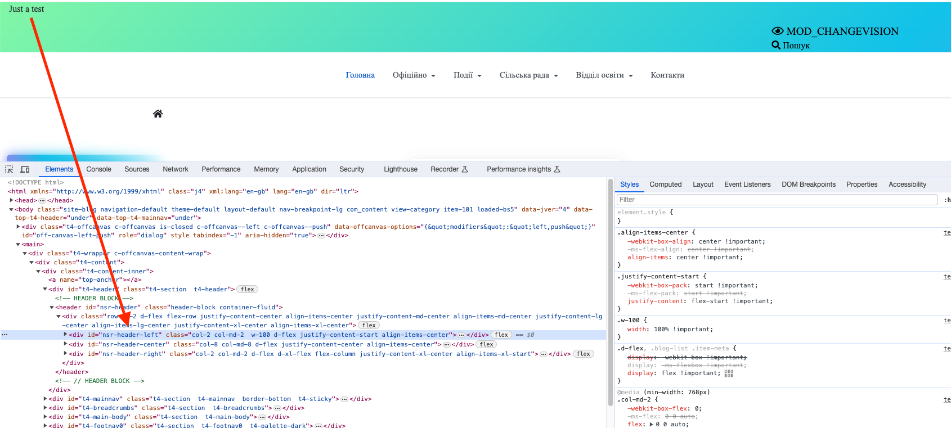Toggle flex badge on nsr-header-left div
Image resolution: width=951 pixels, height=428 pixels.
(x=501, y=335)
